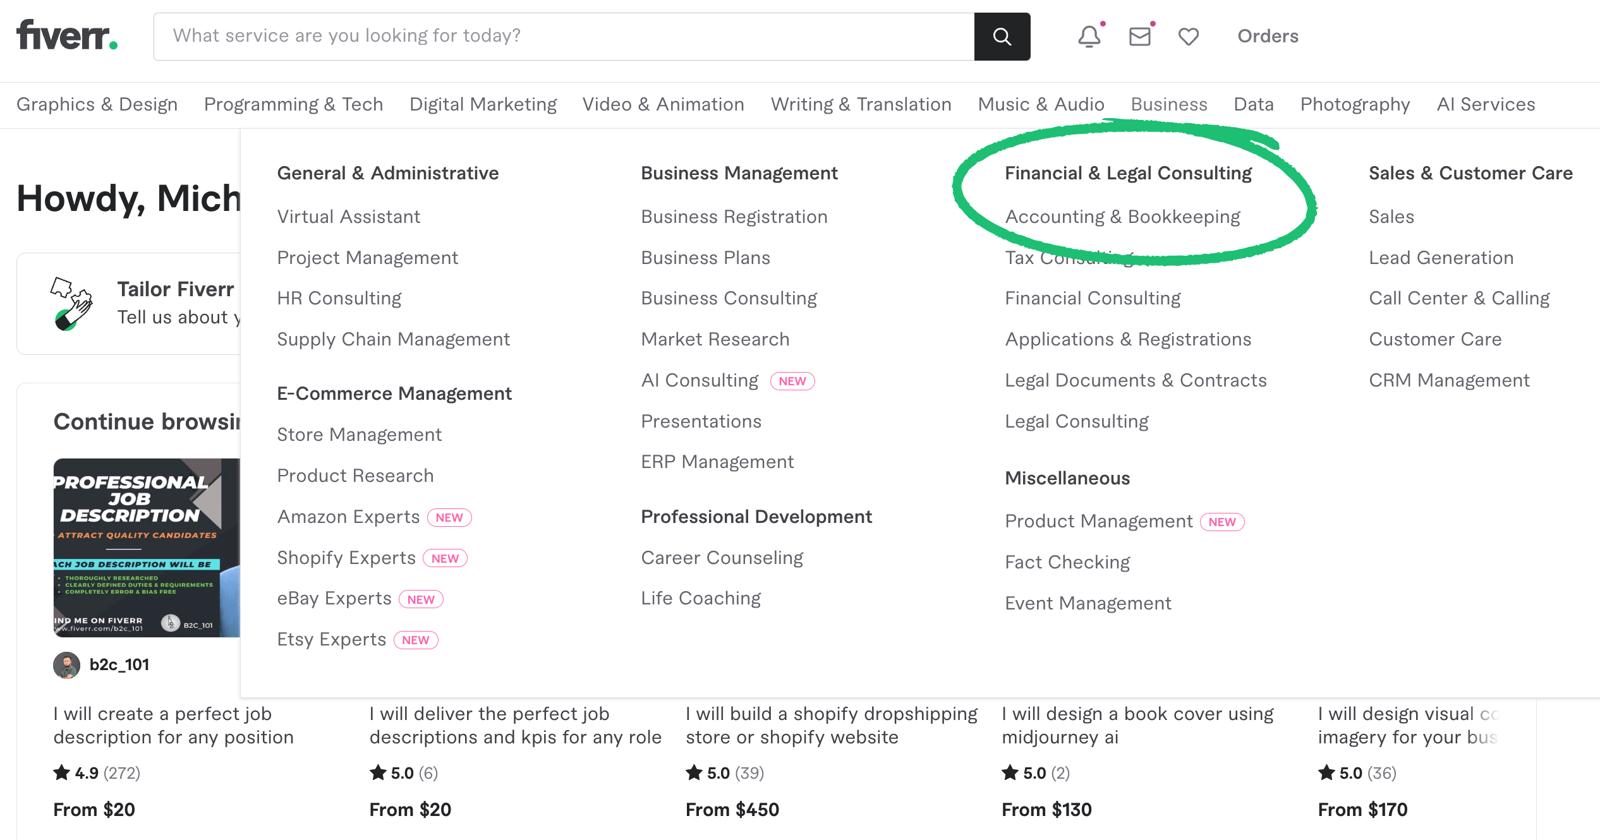The width and height of the screenshot is (1600, 840).
Task: Open the Photography category menu
Action: pyautogui.click(x=1354, y=104)
